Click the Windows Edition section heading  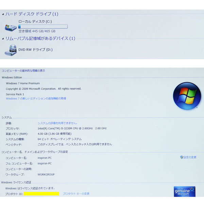[x=12, y=78]
